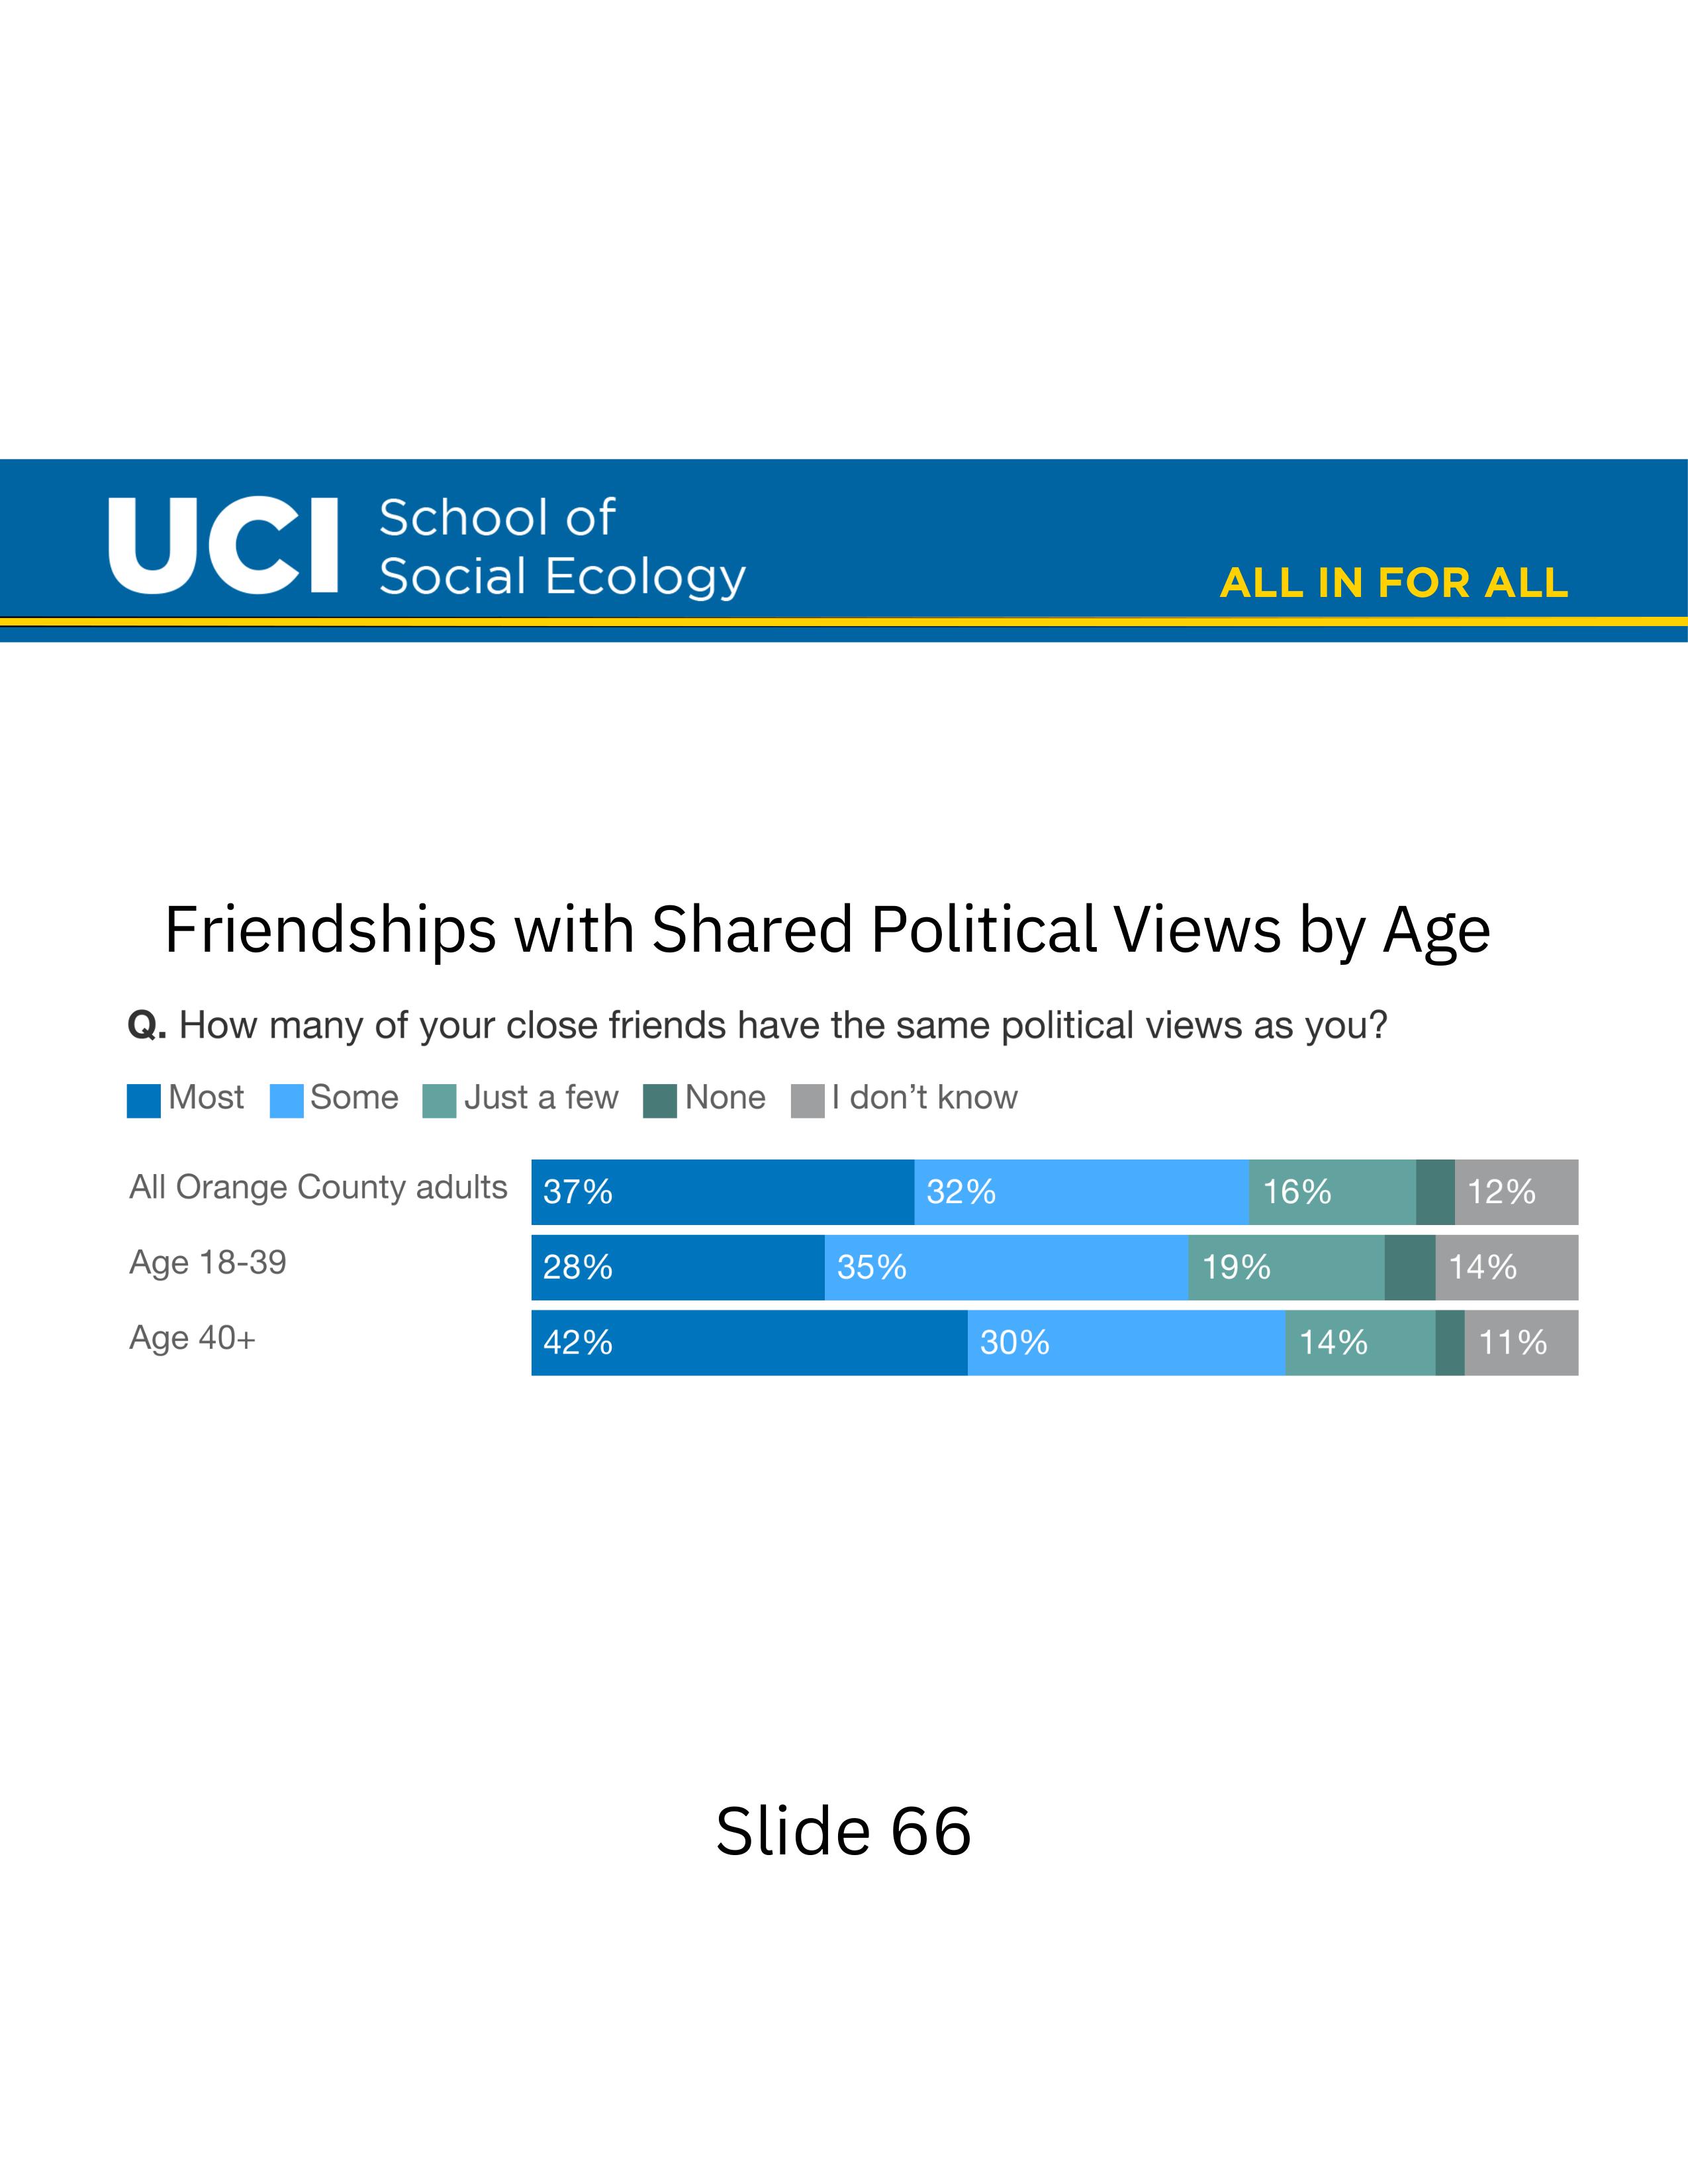1688x2184 pixels.
Task: Click the Slide 66 caption
Action: point(843,1832)
